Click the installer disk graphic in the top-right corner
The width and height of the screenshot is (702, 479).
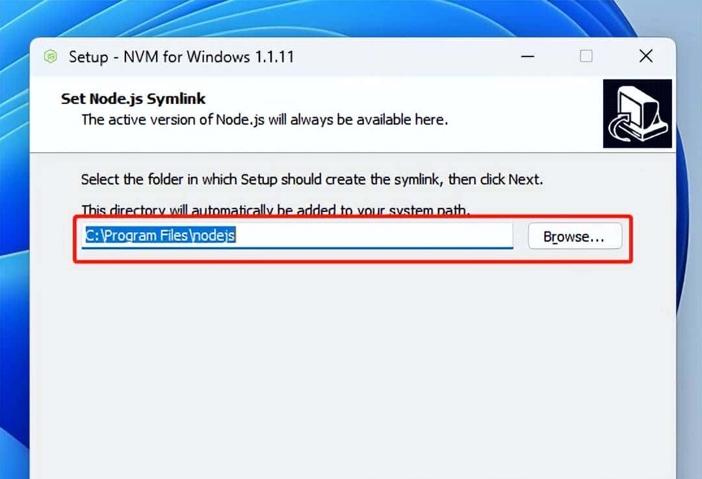pos(637,114)
